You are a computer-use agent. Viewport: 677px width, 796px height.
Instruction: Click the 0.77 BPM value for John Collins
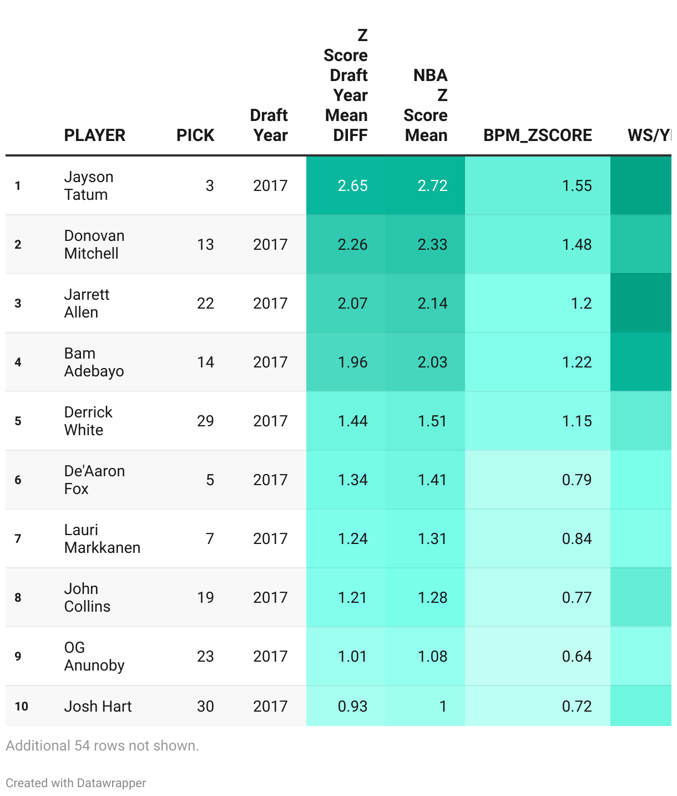tap(577, 597)
